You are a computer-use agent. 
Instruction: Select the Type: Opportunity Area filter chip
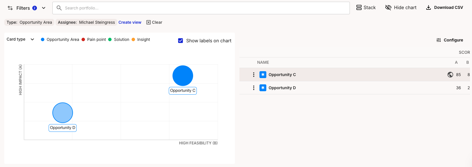click(29, 22)
